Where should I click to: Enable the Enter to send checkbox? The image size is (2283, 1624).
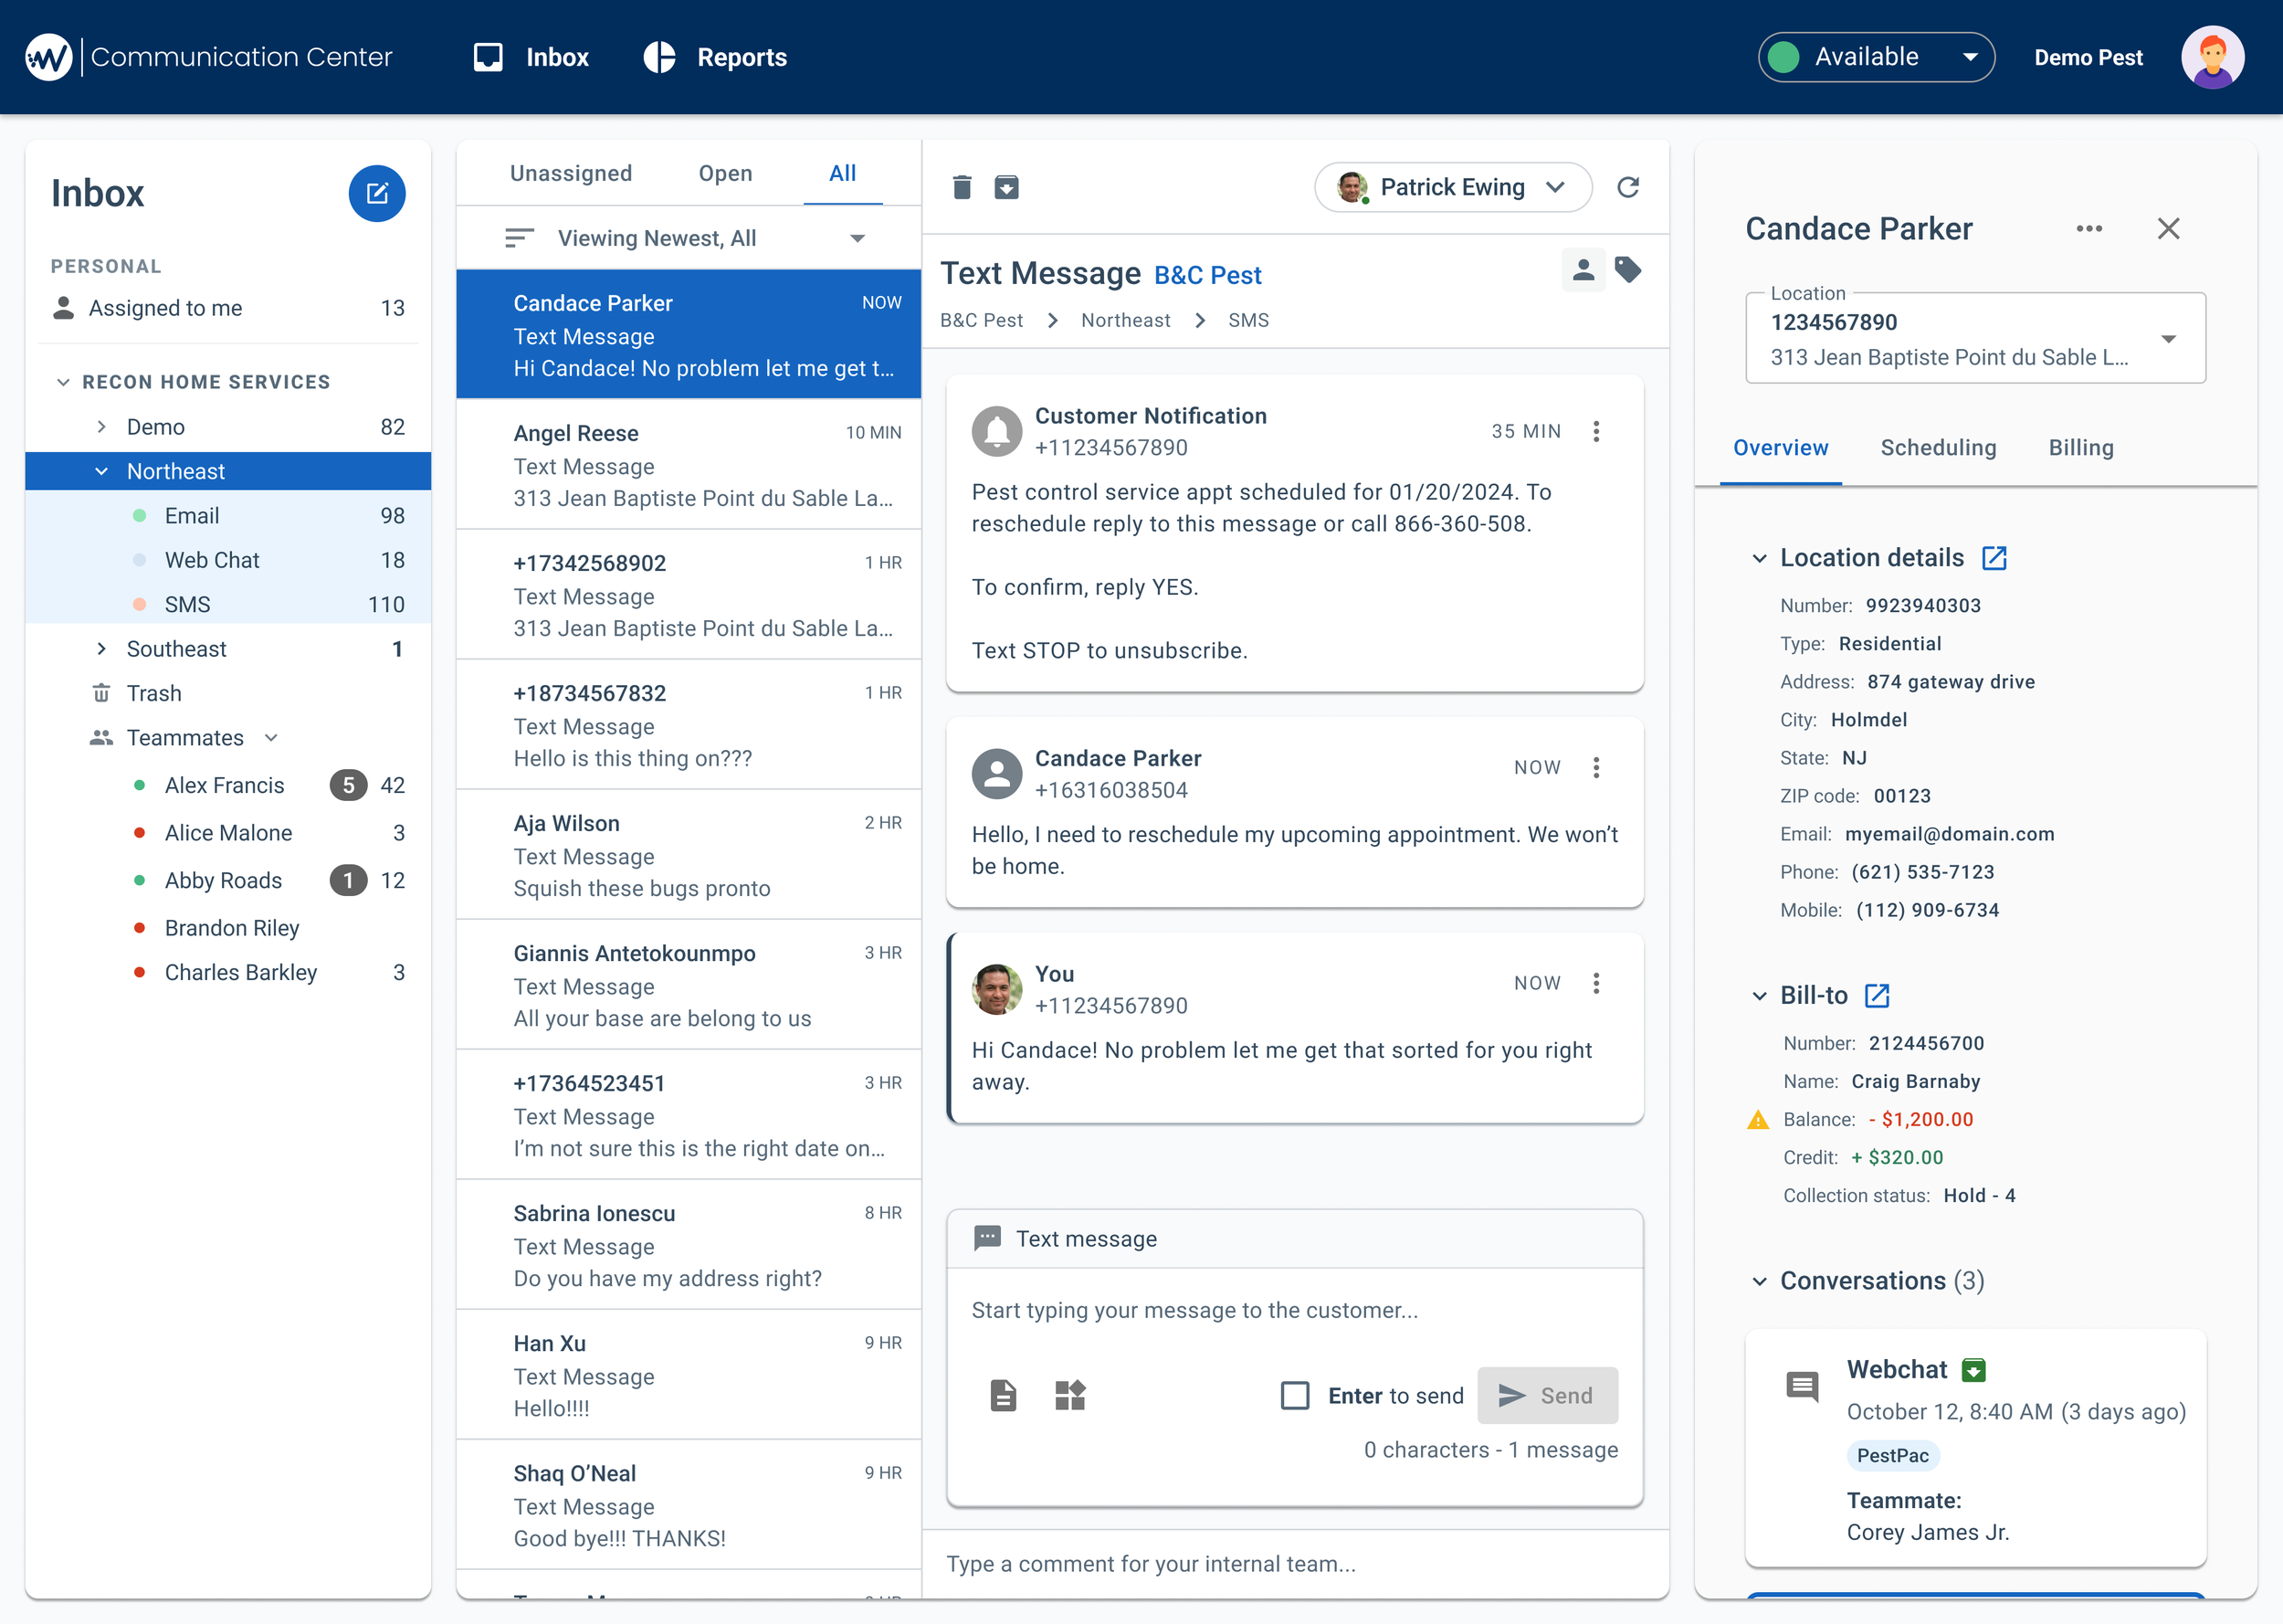coord(1294,1395)
